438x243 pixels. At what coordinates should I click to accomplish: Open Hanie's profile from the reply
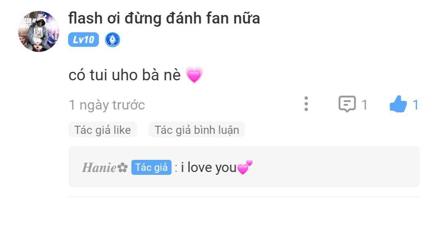(99, 168)
